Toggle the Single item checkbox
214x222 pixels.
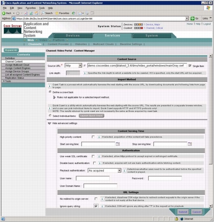[x=190, y=66]
